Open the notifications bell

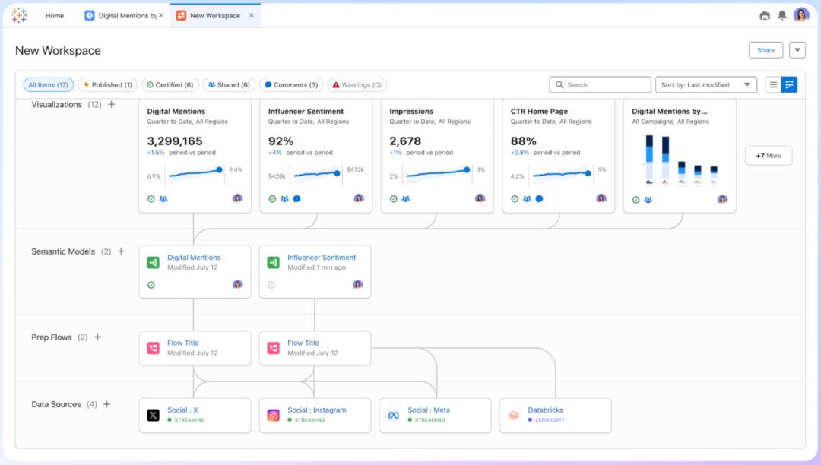(x=781, y=15)
